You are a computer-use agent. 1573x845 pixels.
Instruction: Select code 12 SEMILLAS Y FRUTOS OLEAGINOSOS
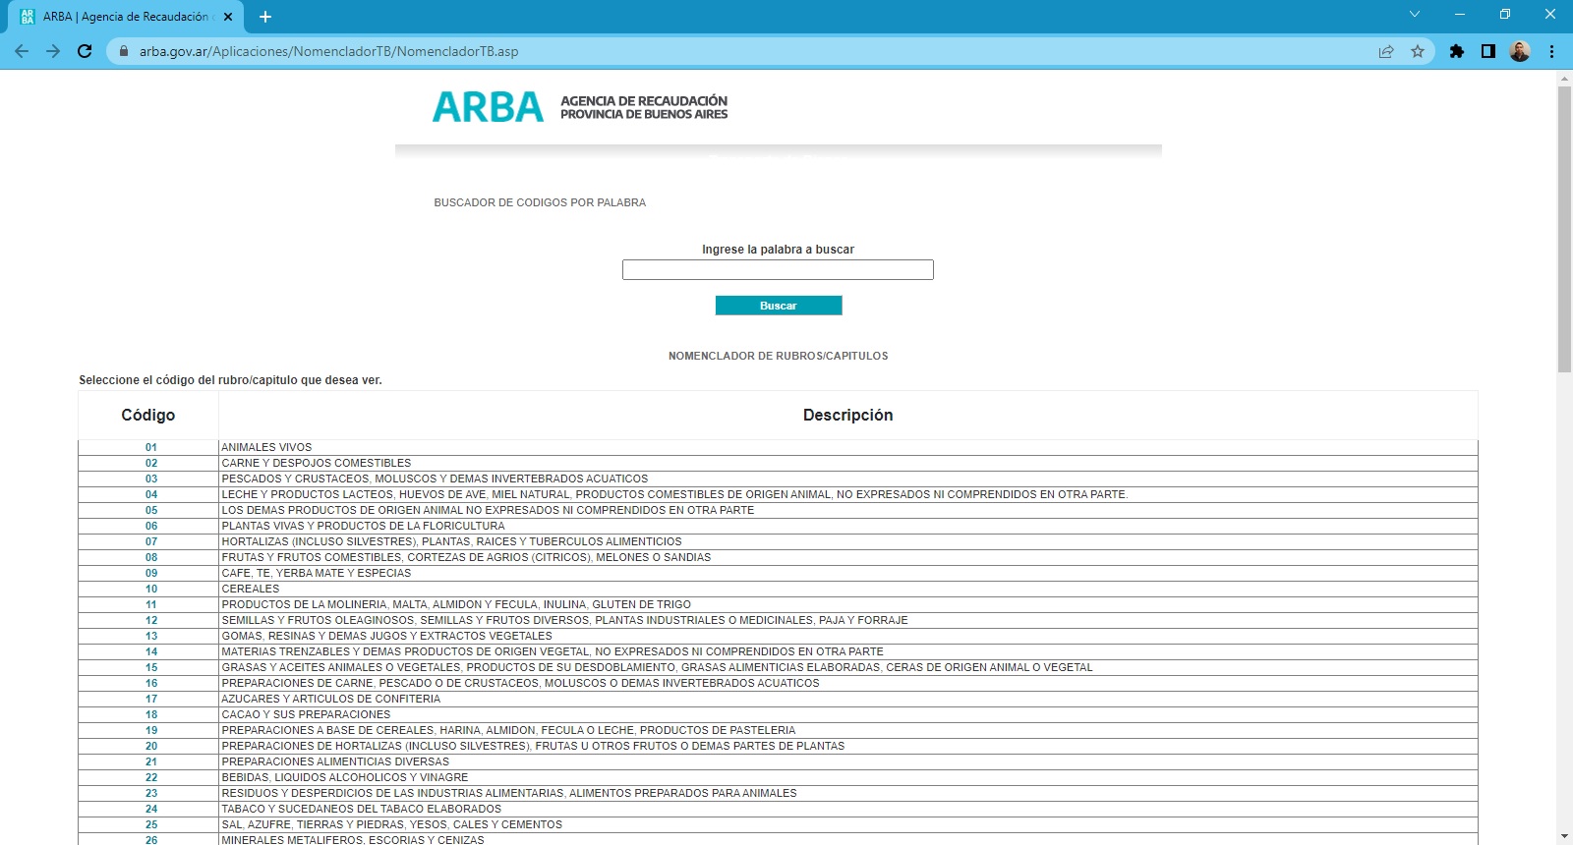pyautogui.click(x=151, y=620)
